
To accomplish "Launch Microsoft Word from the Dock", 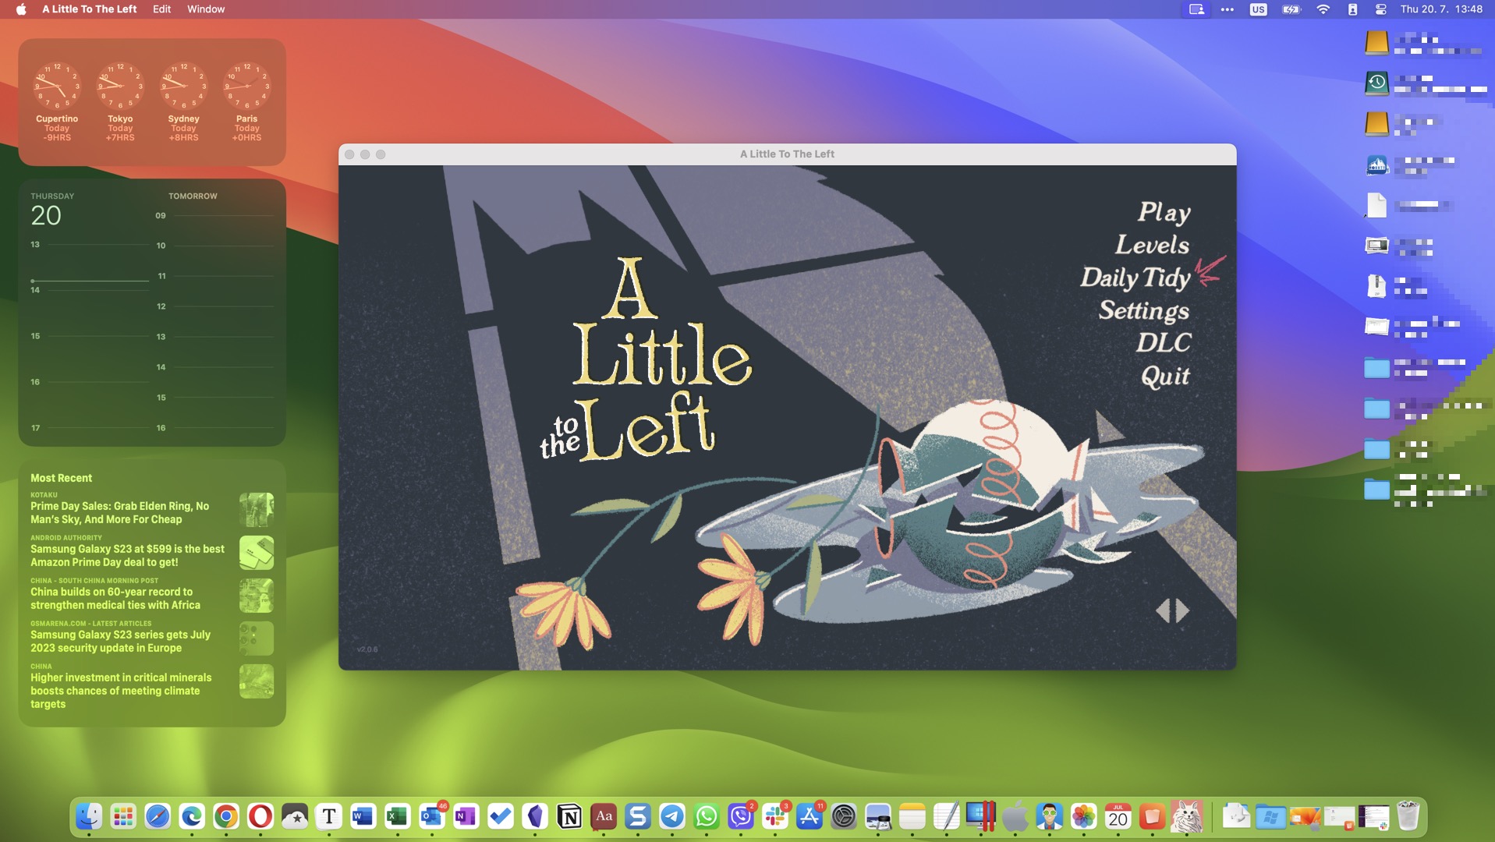I will point(363,816).
